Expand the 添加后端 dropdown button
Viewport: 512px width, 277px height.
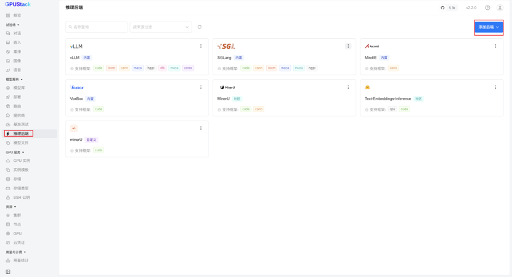point(489,27)
